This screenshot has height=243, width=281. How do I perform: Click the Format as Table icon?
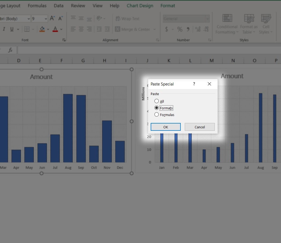[x=249, y=24]
